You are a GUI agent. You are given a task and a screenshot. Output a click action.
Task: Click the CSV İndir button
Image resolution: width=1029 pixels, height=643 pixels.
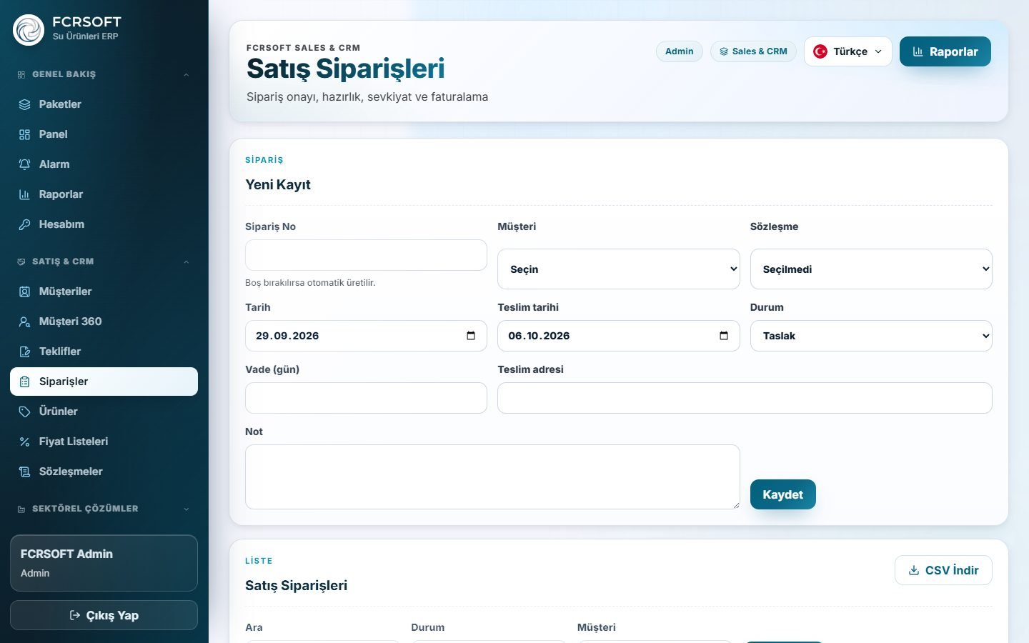[943, 570]
